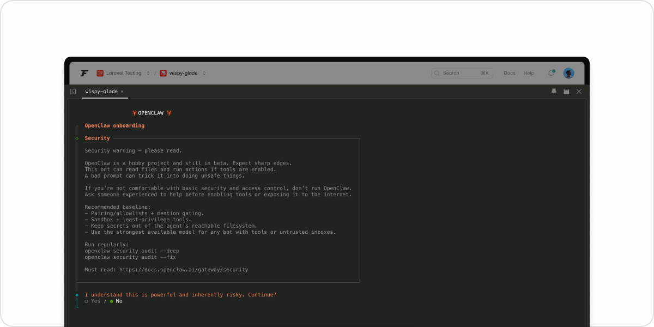Click the Laravel Testing organization icon
The height and width of the screenshot is (327, 654).
pos(100,73)
